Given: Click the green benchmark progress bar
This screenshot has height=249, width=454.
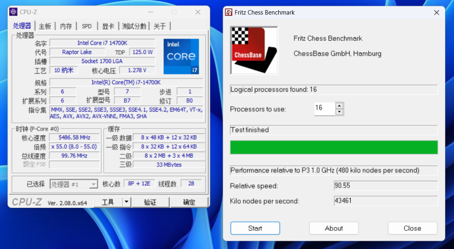Looking at the screenshot, I should [334, 147].
